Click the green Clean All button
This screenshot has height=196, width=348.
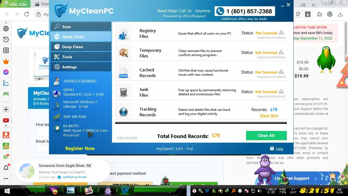[x=266, y=136]
